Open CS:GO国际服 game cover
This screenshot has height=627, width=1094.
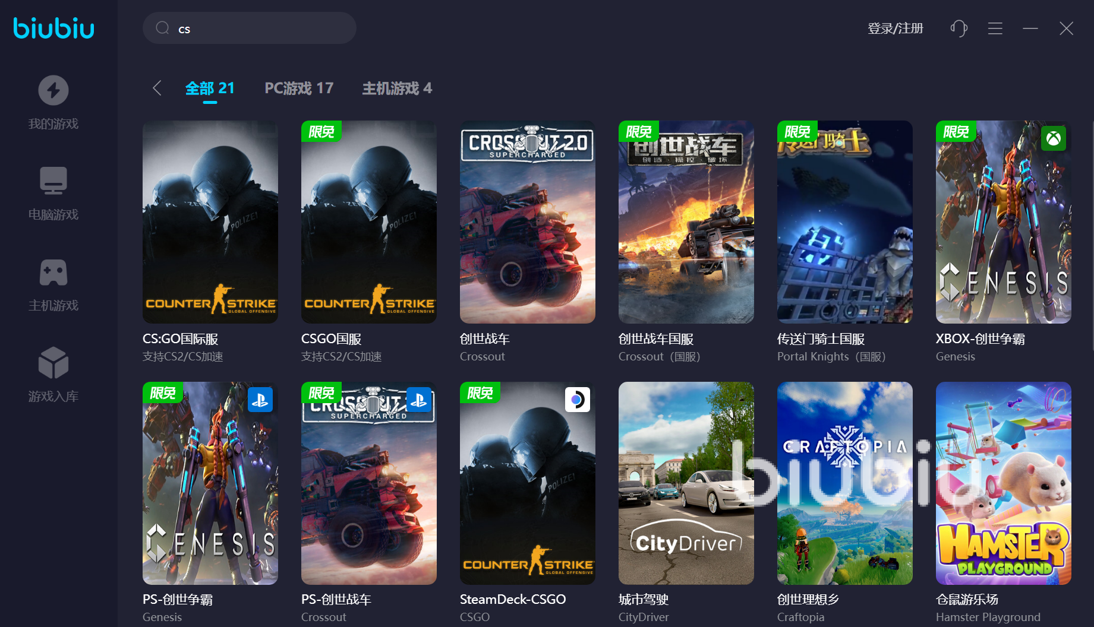pyautogui.click(x=210, y=222)
